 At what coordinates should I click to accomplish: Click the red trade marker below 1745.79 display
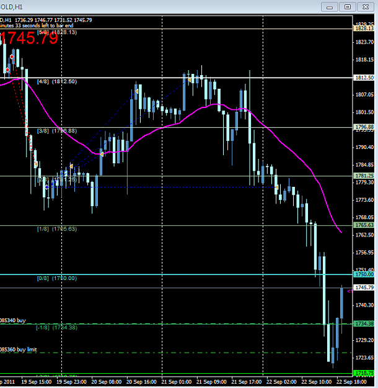12,57
